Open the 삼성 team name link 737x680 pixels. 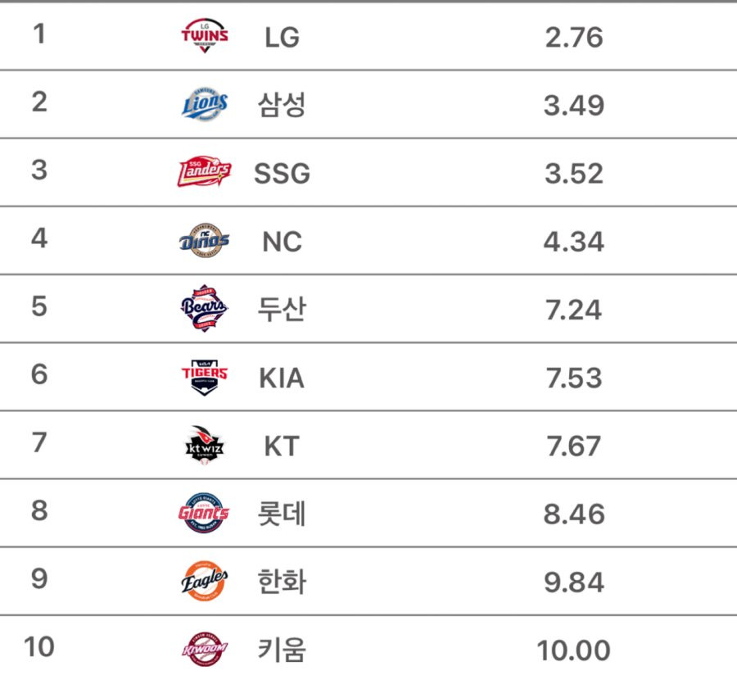pos(282,105)
